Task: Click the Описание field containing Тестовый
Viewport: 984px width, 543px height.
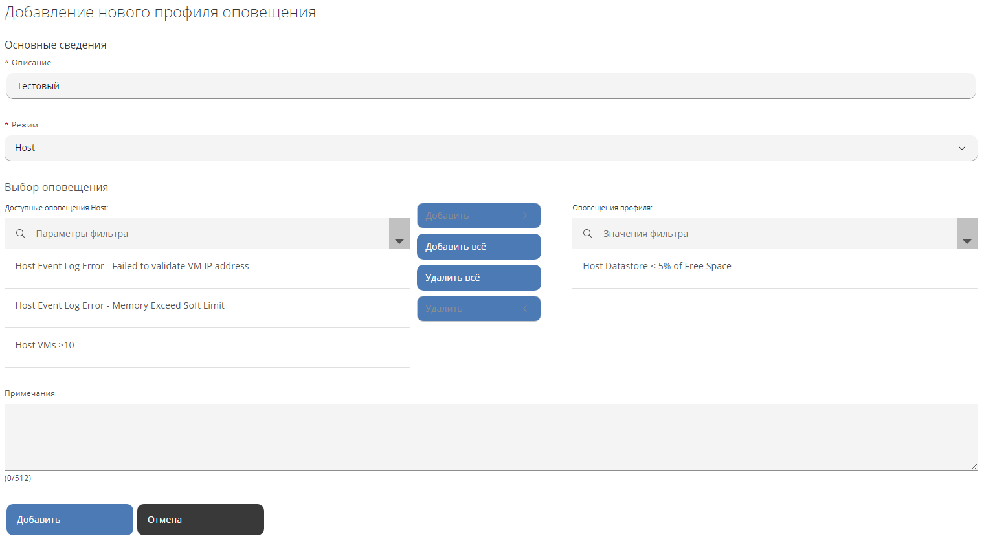Action: [x=490, y=86]
